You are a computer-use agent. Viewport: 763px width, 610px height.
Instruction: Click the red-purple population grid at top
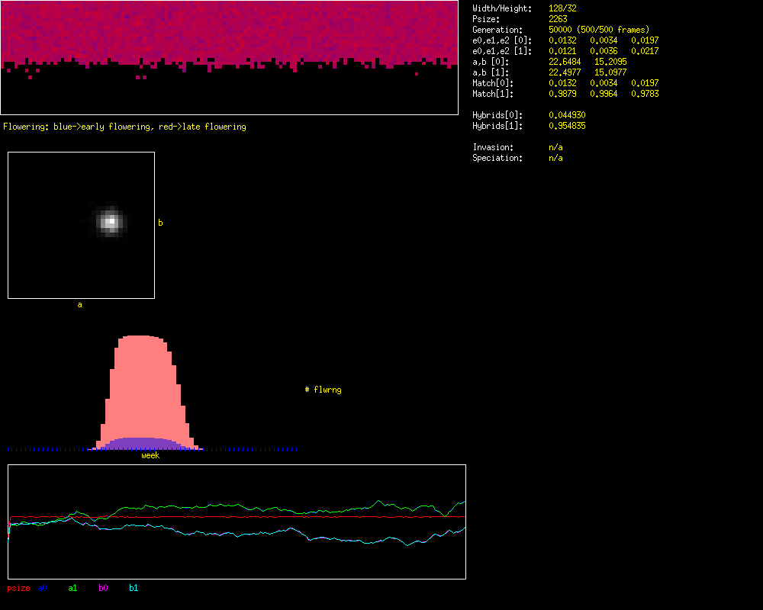pyautogui.click(x=229, y=30)
